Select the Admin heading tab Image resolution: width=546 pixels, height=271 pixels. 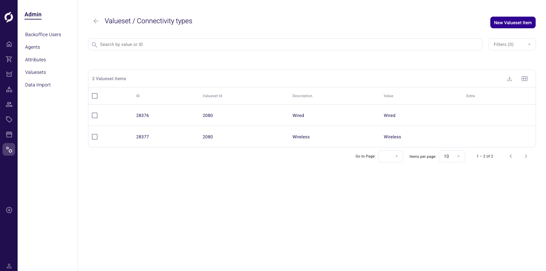coord(33,14)
